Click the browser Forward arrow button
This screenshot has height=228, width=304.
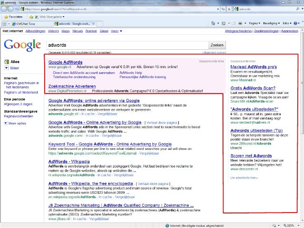(x=11, y=9)
